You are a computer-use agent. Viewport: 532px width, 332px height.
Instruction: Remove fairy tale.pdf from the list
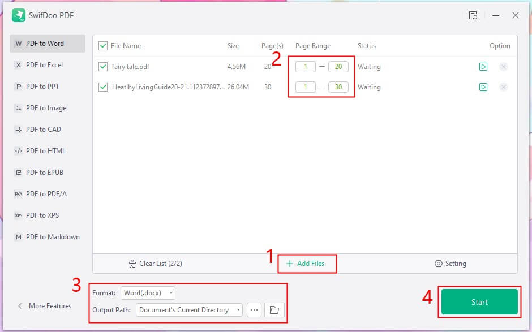(x=504, y=67)
